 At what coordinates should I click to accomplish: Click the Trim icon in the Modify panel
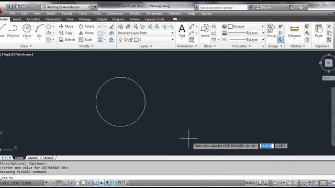pos(100,27)
